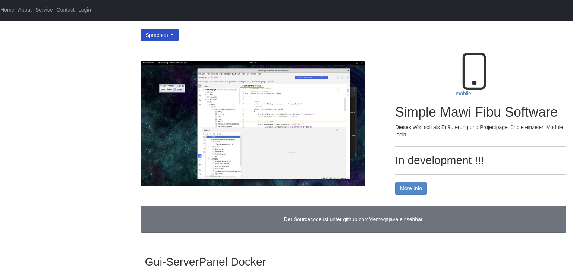Image resolution: width=573 pixels, height=267 pixels.
Task: Select Contact in the top navigation
Action: [65, 10]
